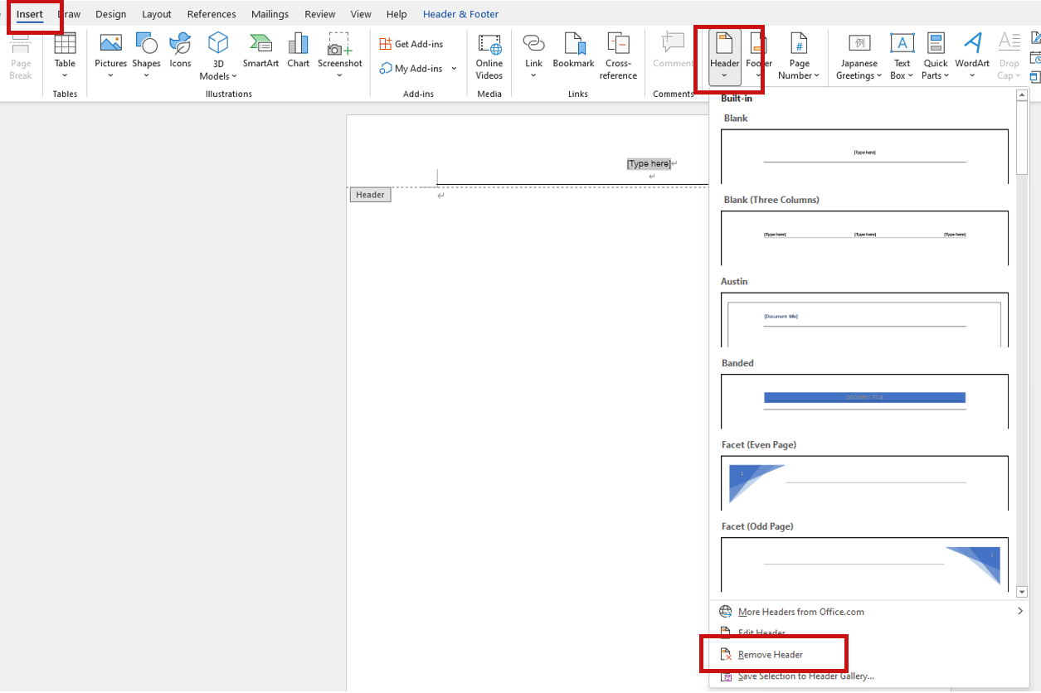Click Remove Header
Screen dimensions: 1041x693
[869, 655]
